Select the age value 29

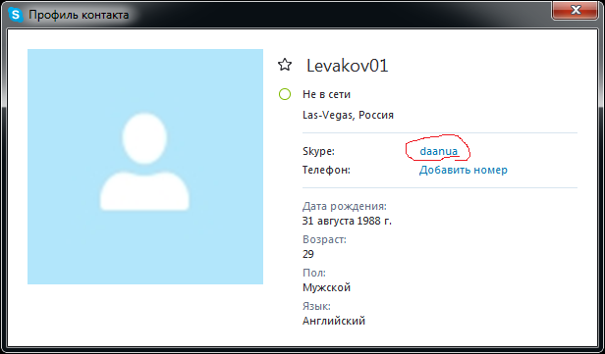[308, 254]
